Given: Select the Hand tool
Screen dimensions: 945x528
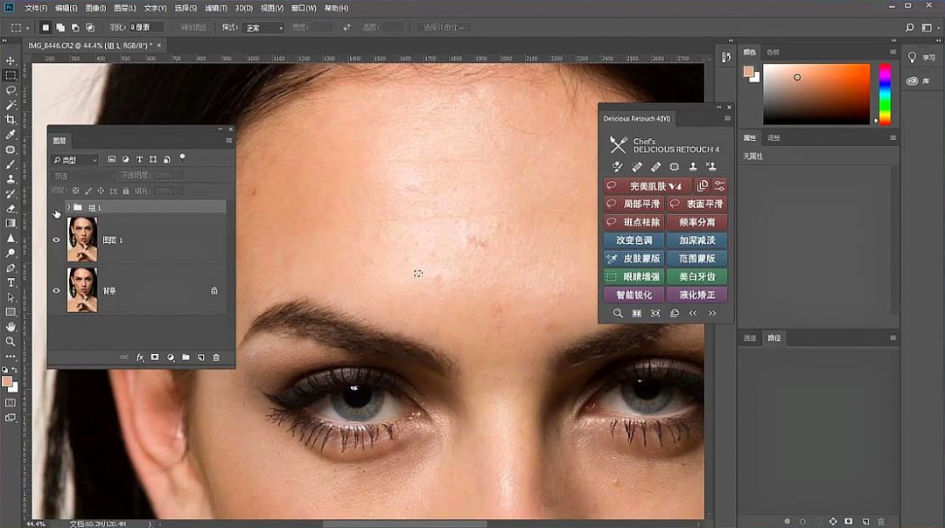Looking at the screenshot, I should pos(10,327).
